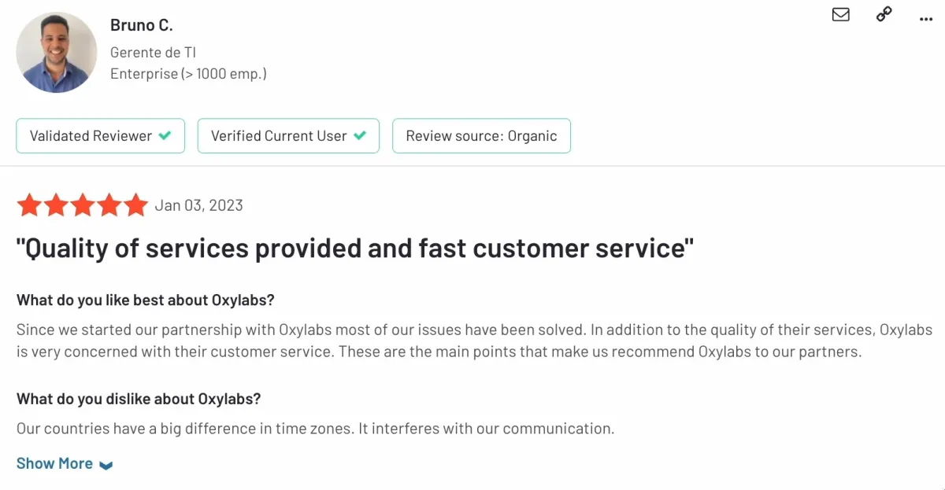Click the envelope email icon
The width and height of the screenshot is (945, 490).
coord(841,15)
